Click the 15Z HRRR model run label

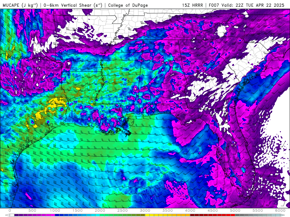pos(192,5)
